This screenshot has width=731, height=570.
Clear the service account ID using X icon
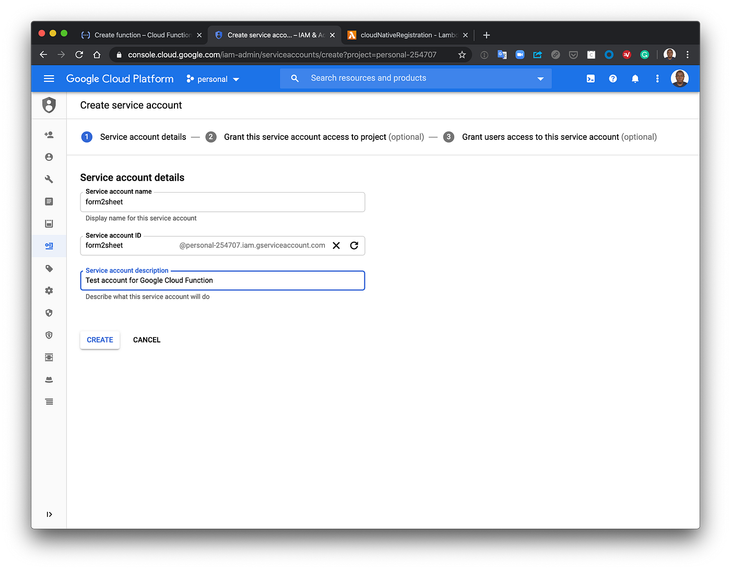click(336, 245)
